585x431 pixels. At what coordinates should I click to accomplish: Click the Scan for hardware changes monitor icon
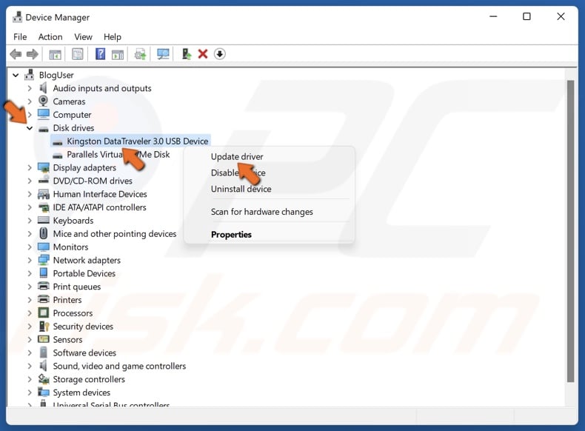pos(163,55)
